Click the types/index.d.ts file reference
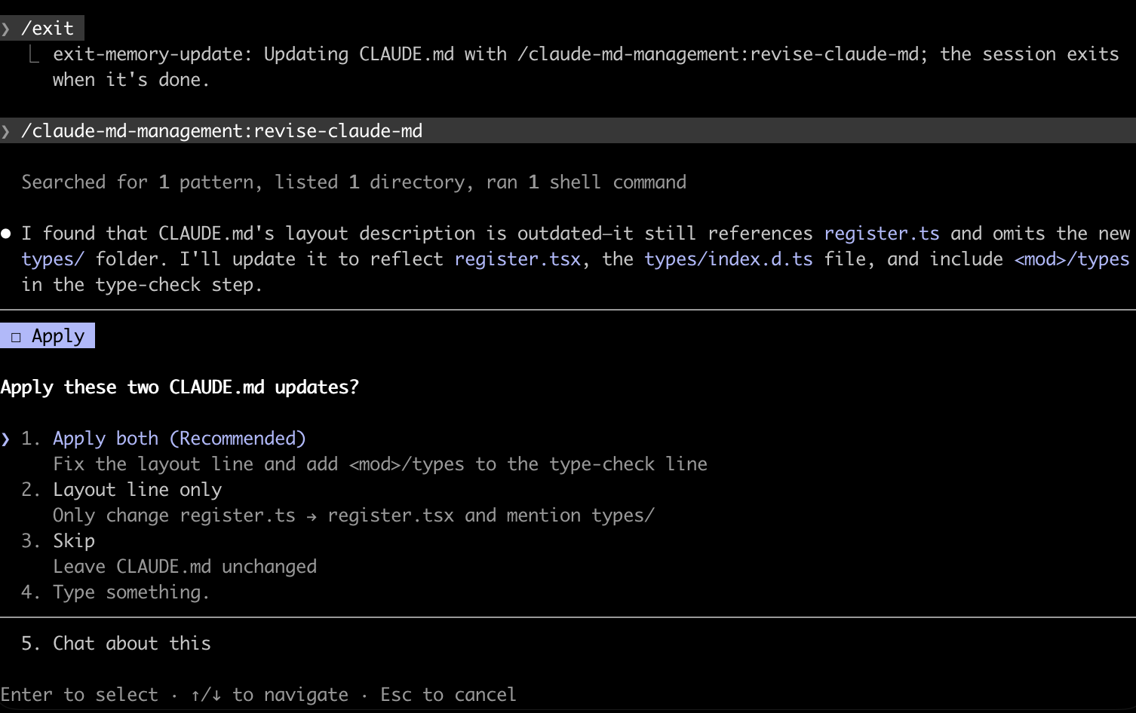The width and height of the screenshot is (1136, 713). [x=729, y=259]
